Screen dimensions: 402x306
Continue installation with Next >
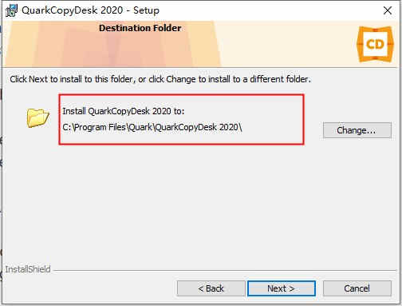tap(282, 288)
